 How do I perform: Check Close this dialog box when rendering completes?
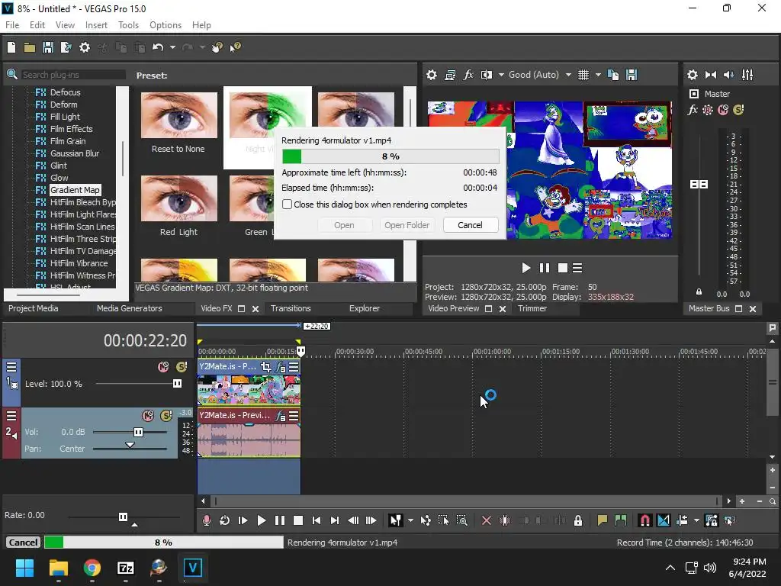287,204
